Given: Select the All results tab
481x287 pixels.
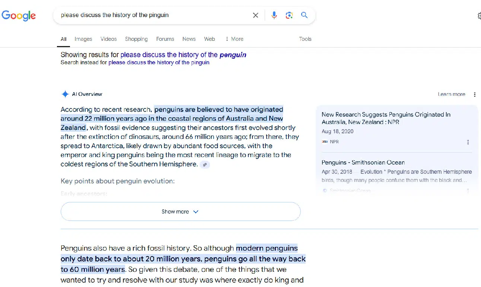Looking at the screenshot, I should click(x=64, y=39).
